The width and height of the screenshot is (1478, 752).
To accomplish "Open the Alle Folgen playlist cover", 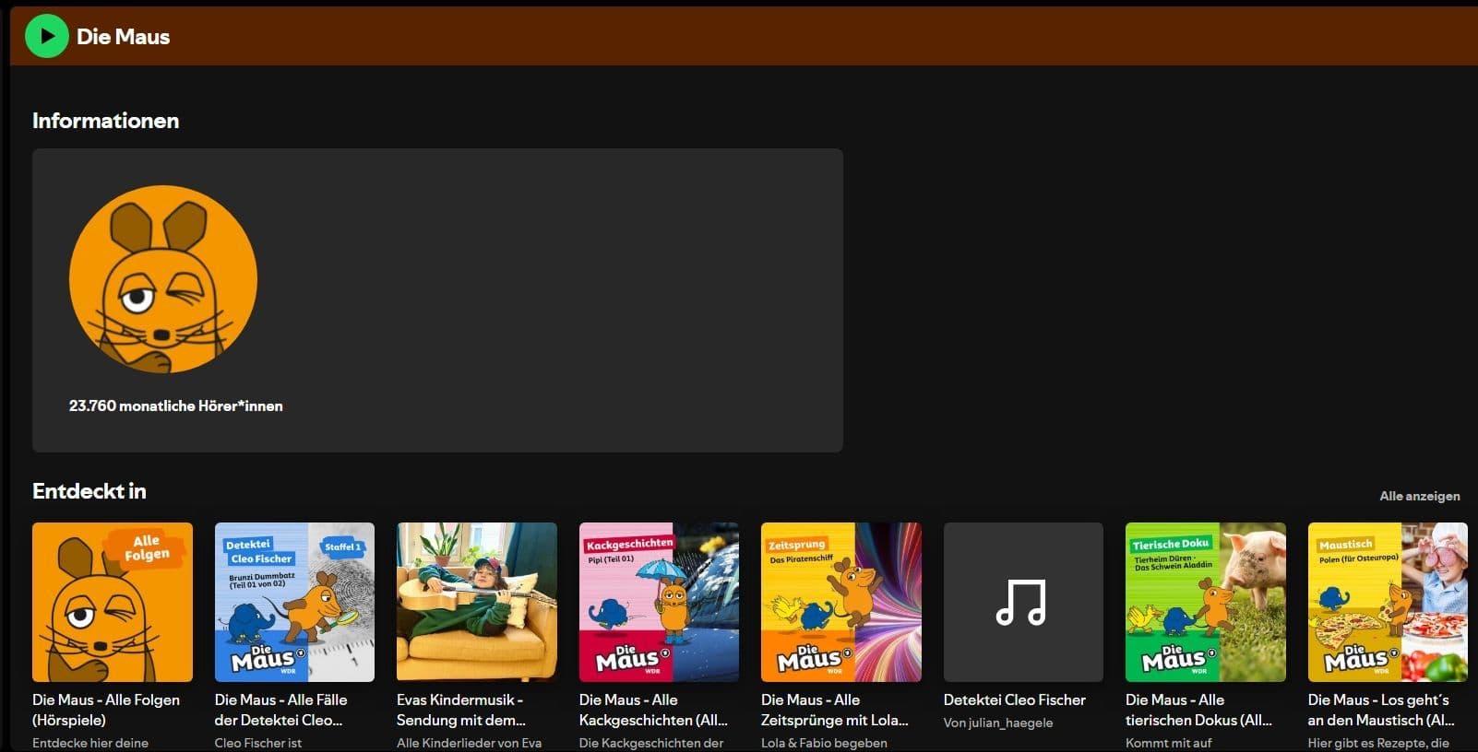I will point(113,602).
